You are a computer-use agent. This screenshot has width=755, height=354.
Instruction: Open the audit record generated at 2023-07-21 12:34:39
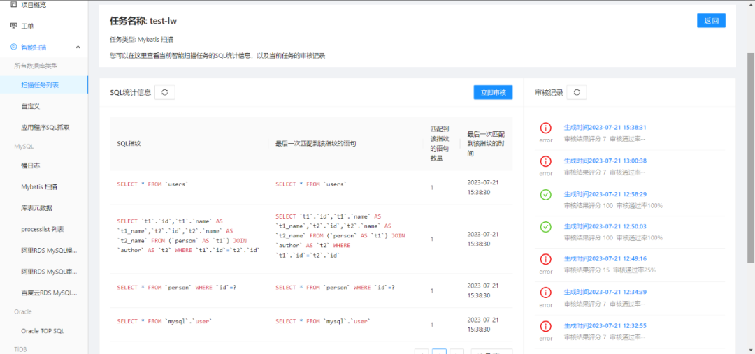coord(605,292)
